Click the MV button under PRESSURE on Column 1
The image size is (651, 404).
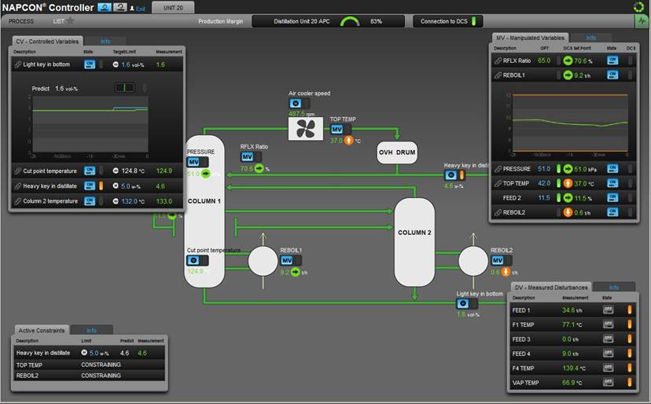[x=194, y=162]
